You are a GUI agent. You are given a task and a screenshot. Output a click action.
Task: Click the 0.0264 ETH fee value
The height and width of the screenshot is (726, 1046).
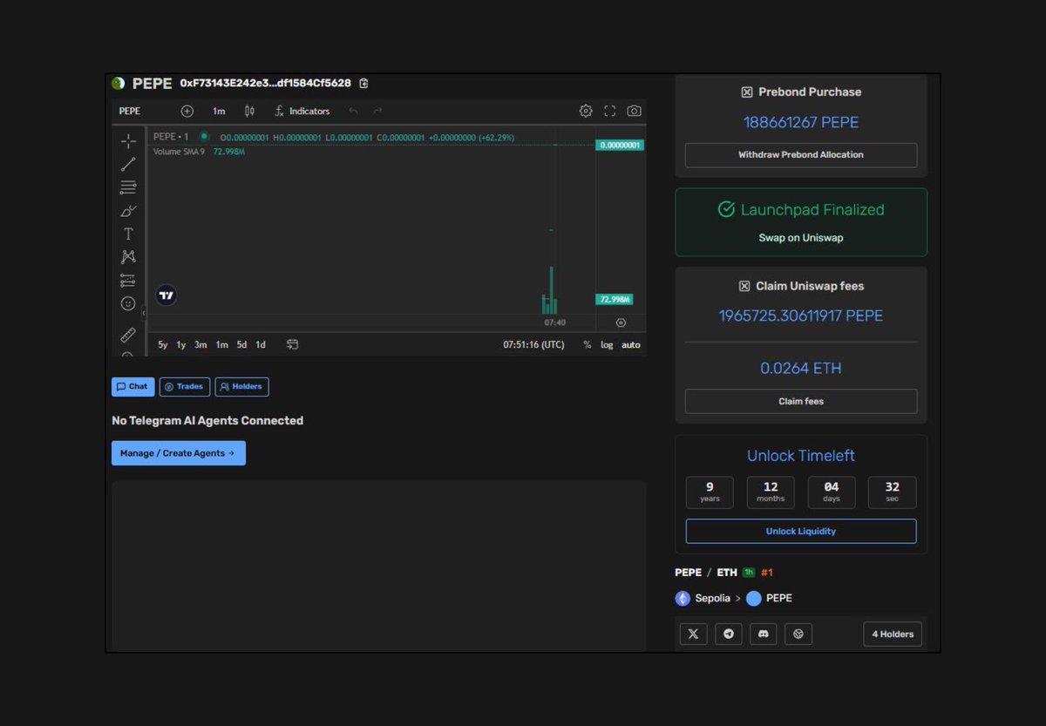tap(801, 368)
